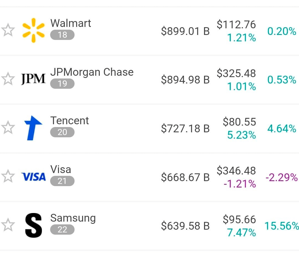Click the Visa logo icon
This screenshot has width=299, height=256.
click(33, 177)
